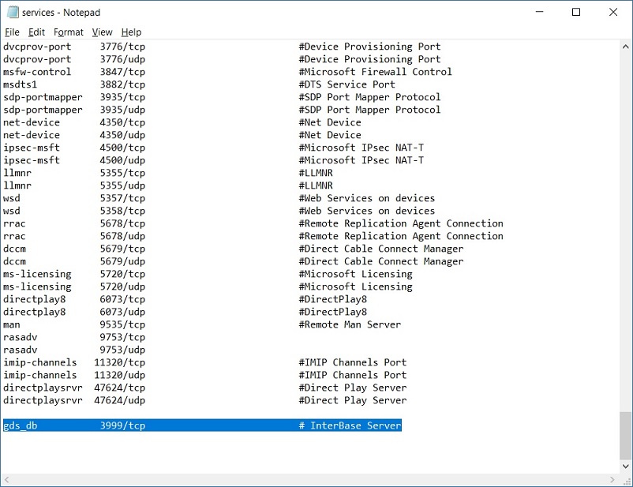The width and height of the screenshot is (633, 487).
Task: Click the vertical scrollbar down arrow
Action: pyautogui.click(x=625, y=467)
